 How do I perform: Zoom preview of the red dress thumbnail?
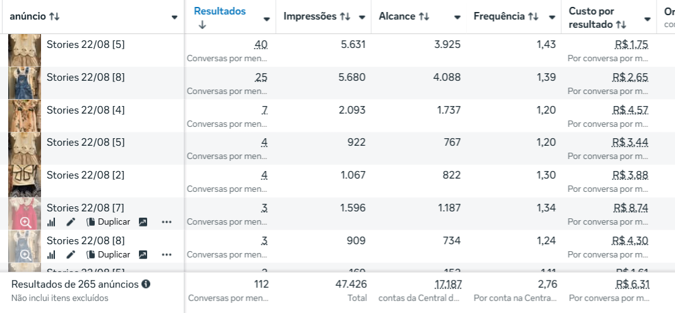(25, 222)
